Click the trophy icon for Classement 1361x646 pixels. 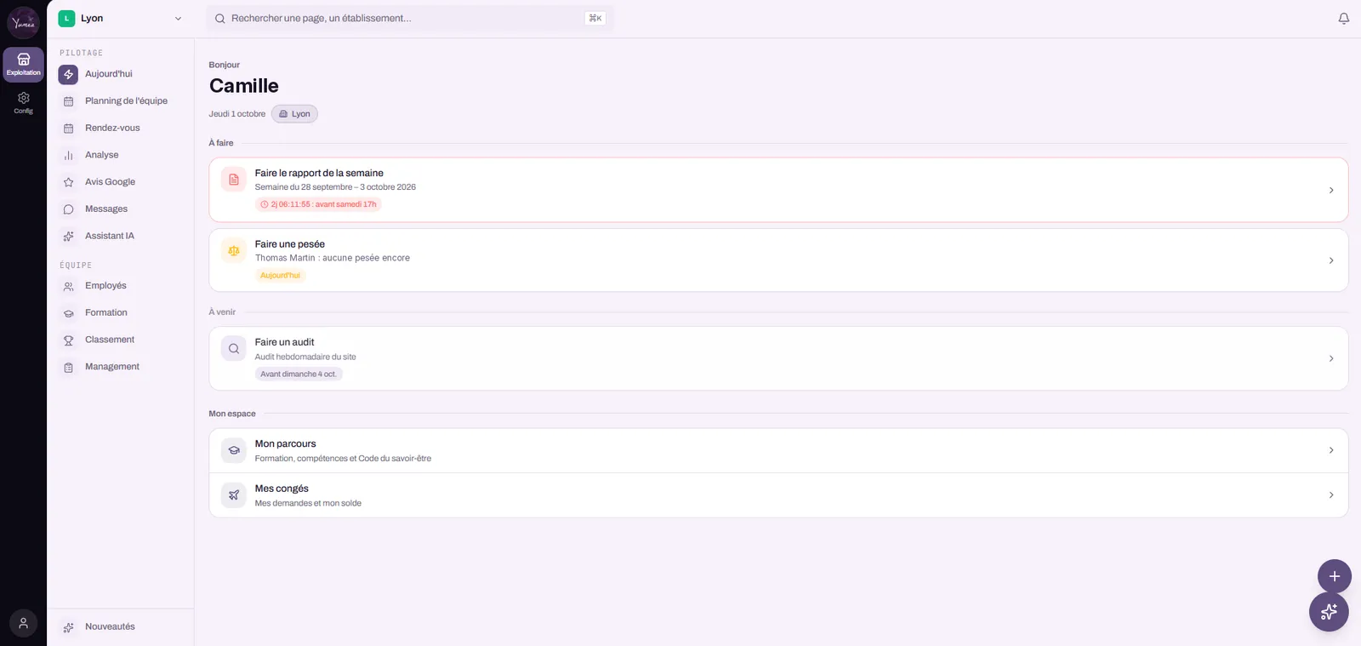pyautogui.click(x=69, y=340)
